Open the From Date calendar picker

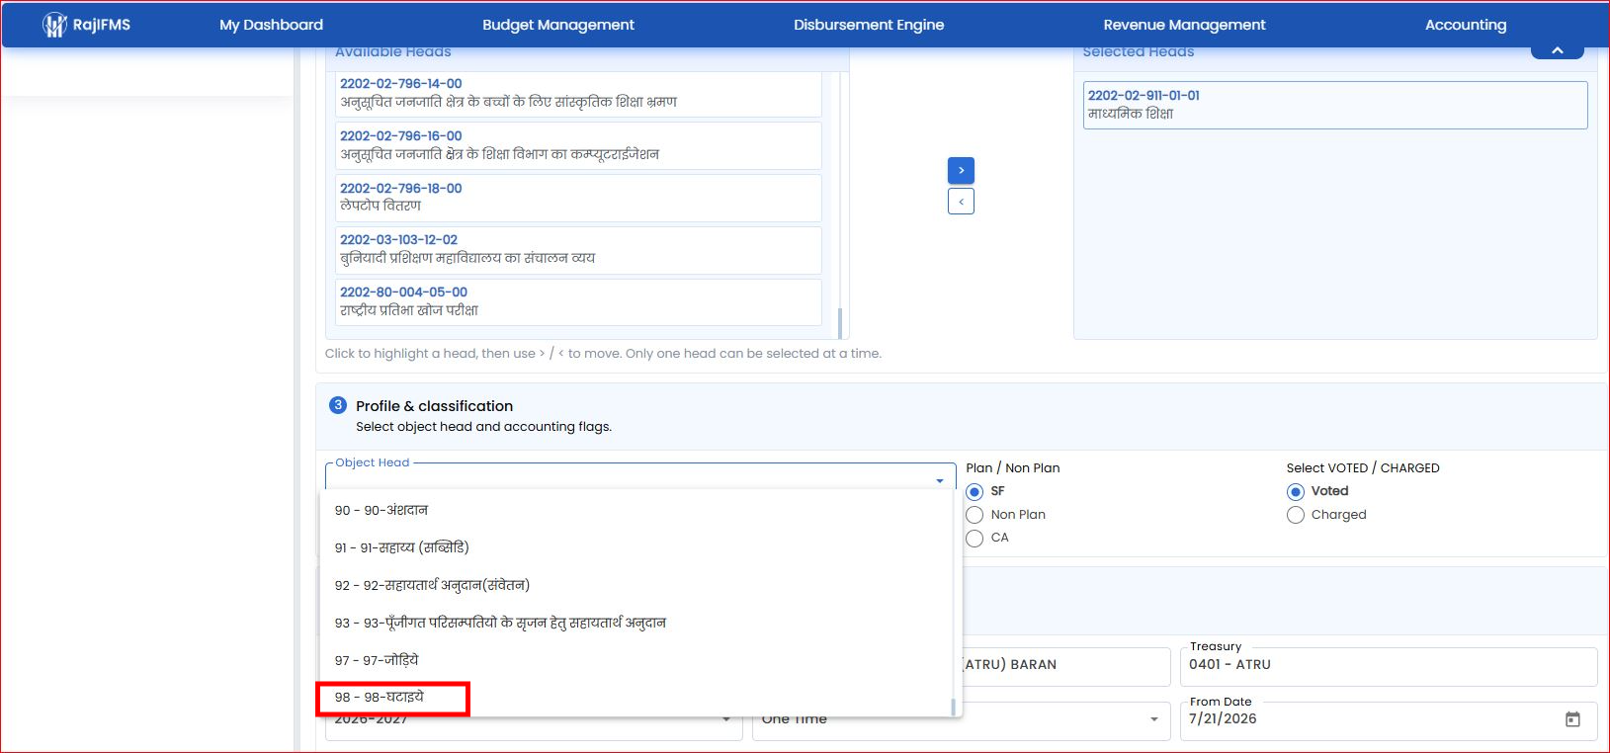point(1572,719)
